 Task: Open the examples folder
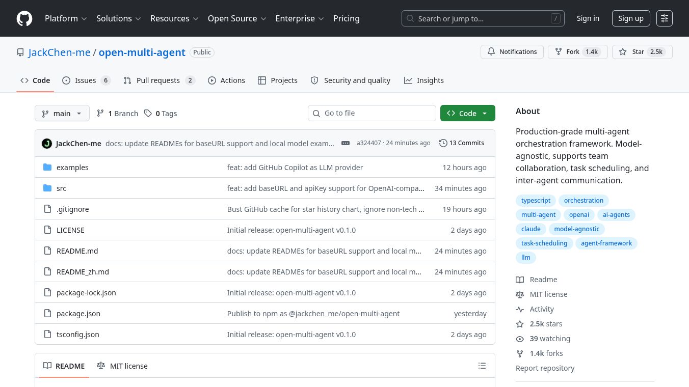pyautogui.click(x=72, y=168)
